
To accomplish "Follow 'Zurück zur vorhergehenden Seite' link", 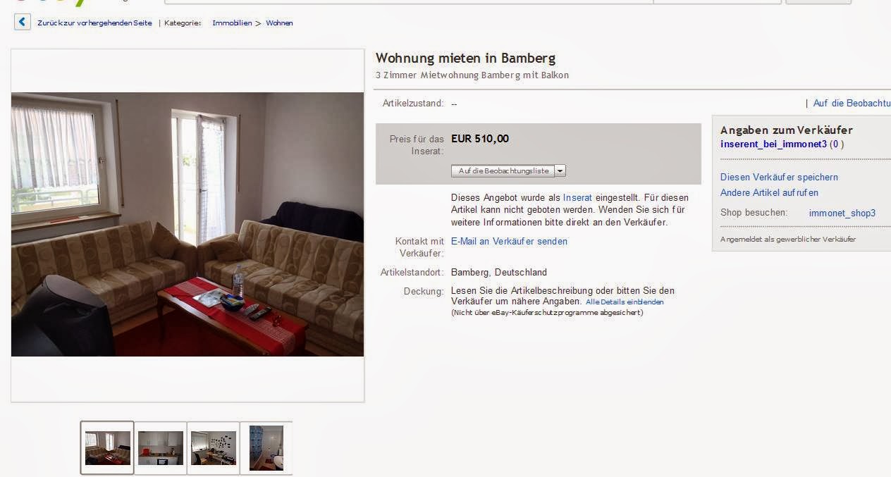I will 94,23.
